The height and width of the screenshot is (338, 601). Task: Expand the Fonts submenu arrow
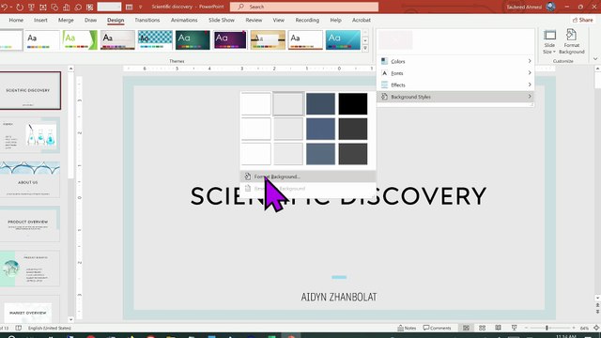pos(530,73)
